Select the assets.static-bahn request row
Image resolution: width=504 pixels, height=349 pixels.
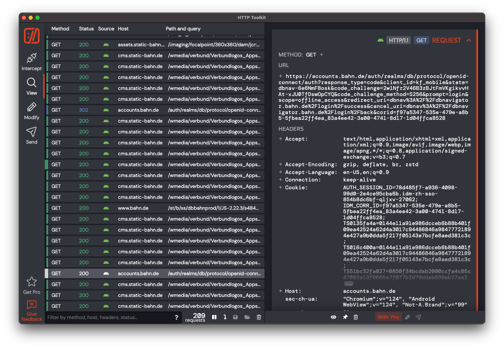(x=155, y=45)
